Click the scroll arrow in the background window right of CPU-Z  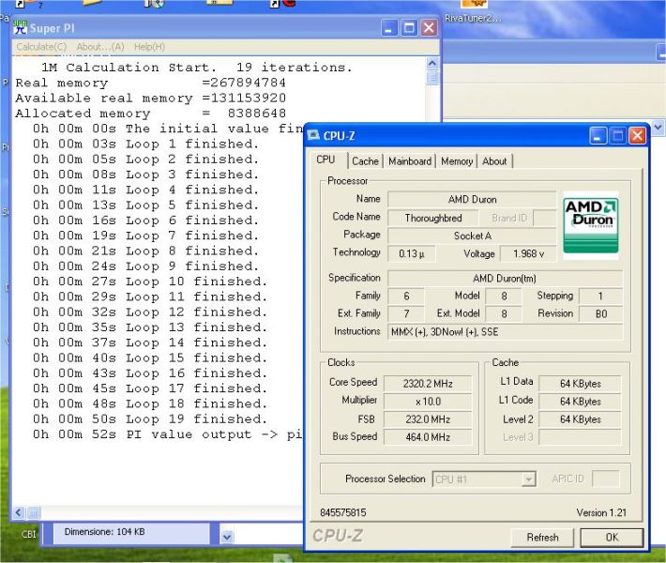point(658,128)
